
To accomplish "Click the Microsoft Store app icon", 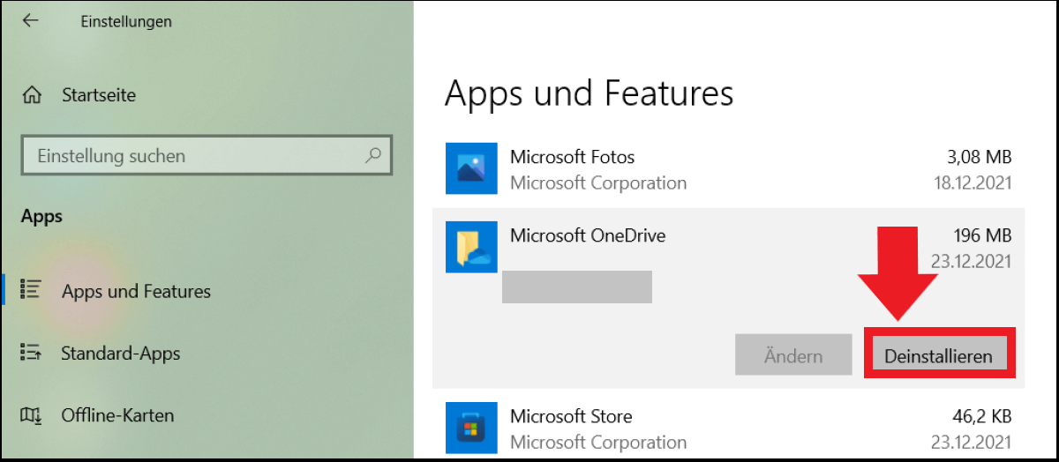I will (x=471, y=428).
